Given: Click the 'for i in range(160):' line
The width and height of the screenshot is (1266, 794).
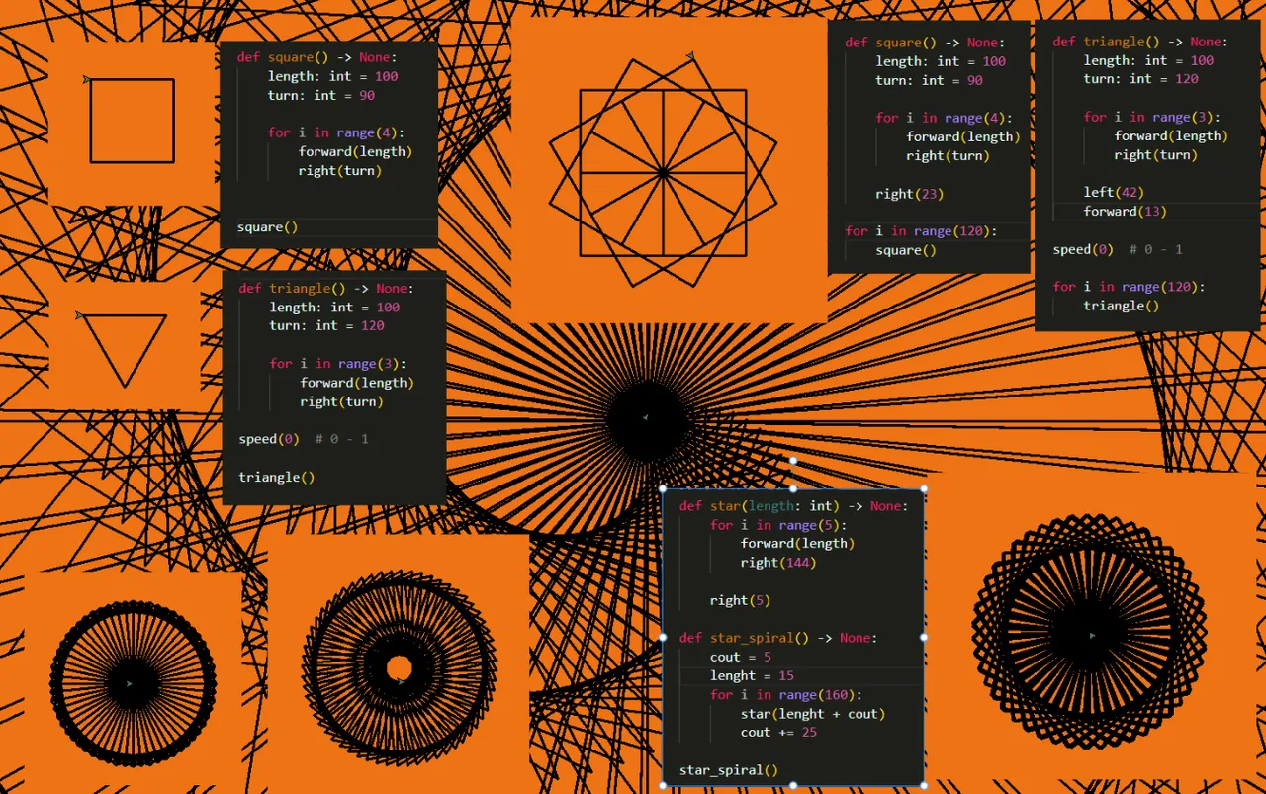Looking at the screenshot, I should pyautogui.click(x=785, y=695).
